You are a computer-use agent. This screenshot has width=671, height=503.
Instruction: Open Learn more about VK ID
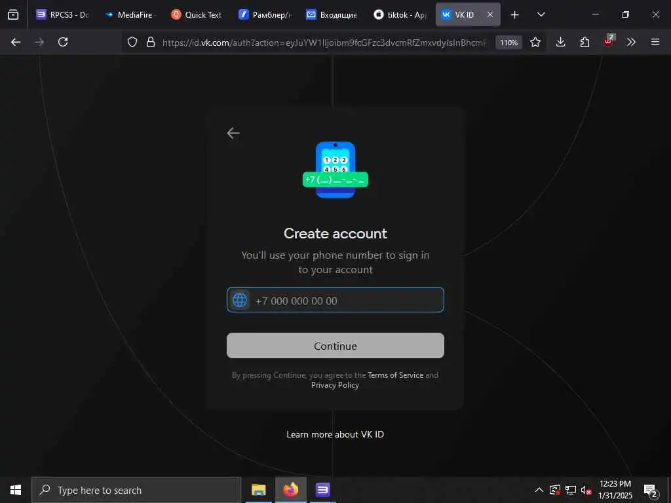coord(335,435)
